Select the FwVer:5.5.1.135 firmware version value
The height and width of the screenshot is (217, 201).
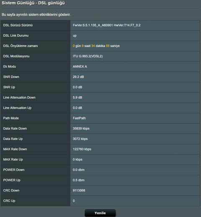point(107,25)
